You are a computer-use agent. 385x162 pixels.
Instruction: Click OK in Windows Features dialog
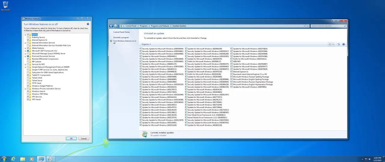[71, 139]
